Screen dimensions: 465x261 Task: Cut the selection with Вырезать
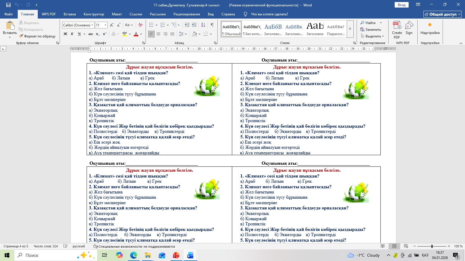pyautogui.click(x=29, y=23)
